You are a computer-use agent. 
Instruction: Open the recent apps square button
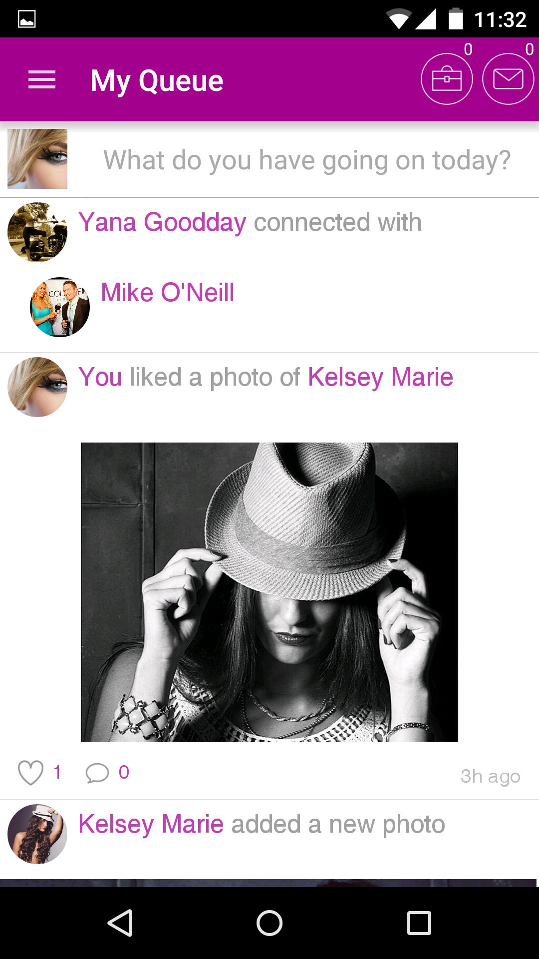419,923
